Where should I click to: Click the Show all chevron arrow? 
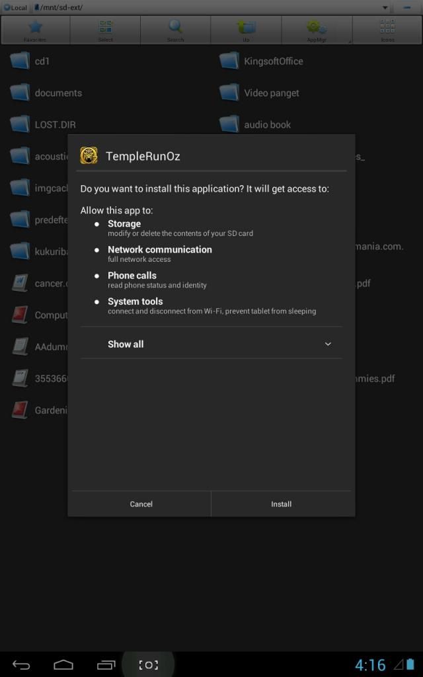tap(328, 344)
